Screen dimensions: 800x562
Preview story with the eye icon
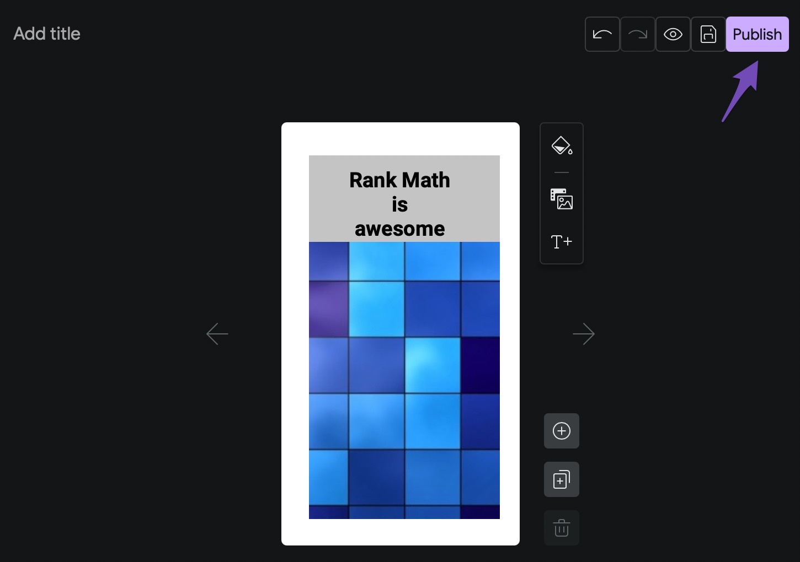(673, 34)
